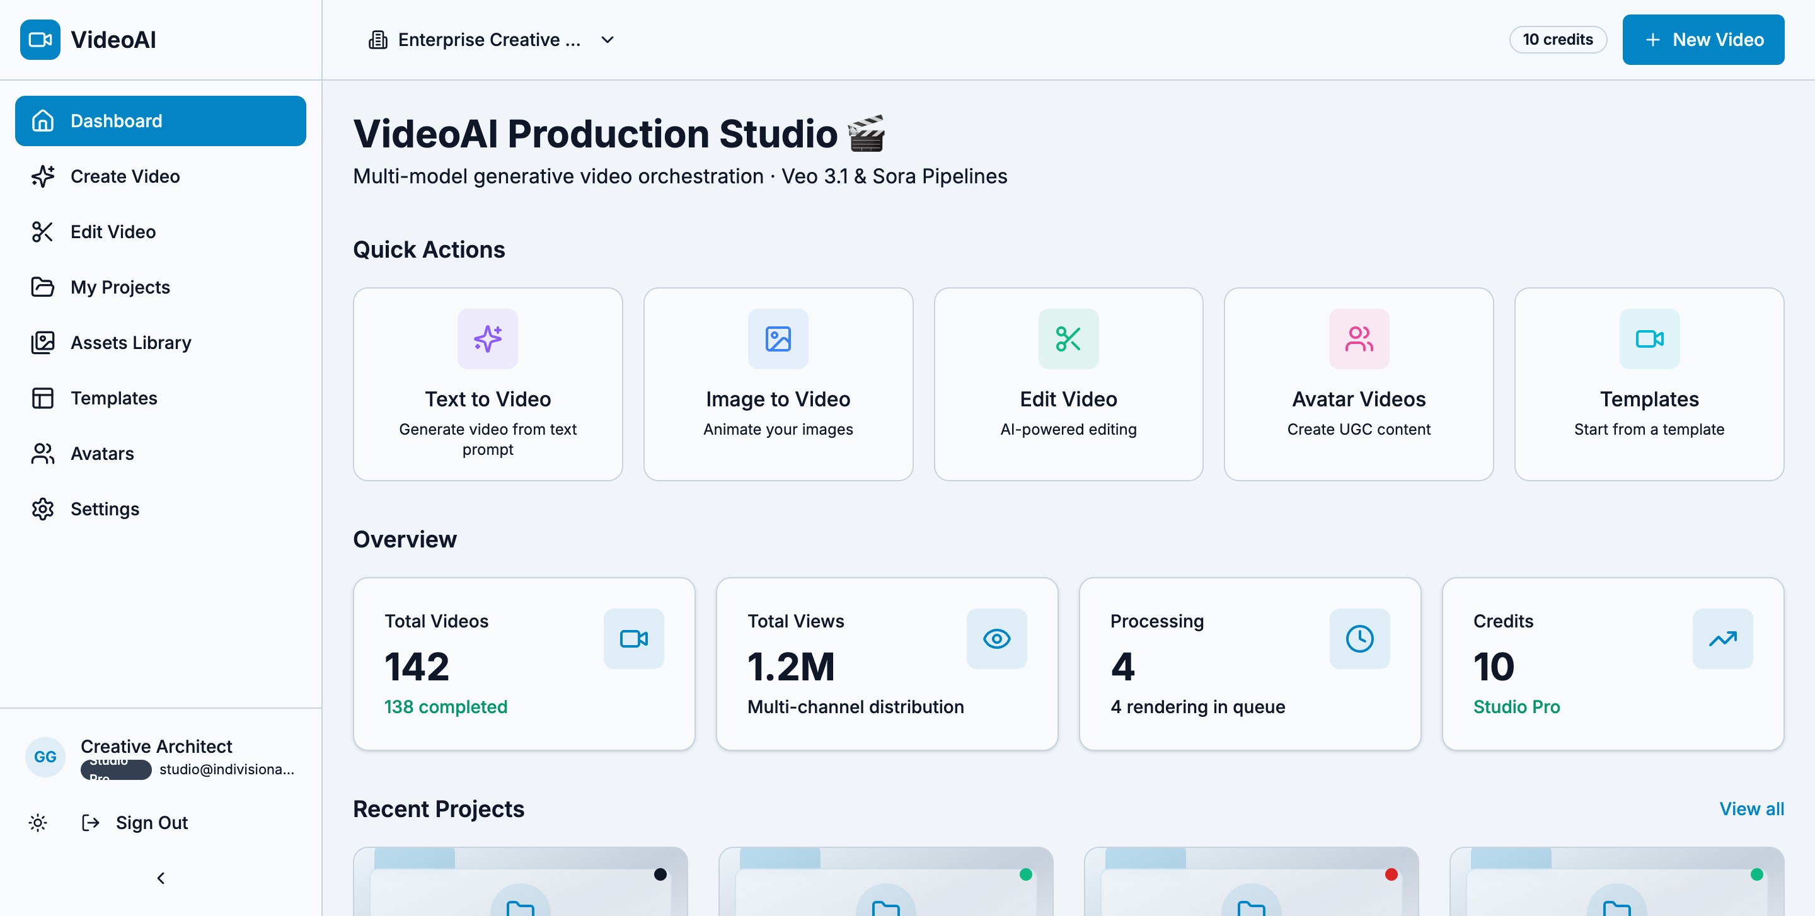
Task: Click the 'Studio Pro' credits label
Action: [1516, 707]
